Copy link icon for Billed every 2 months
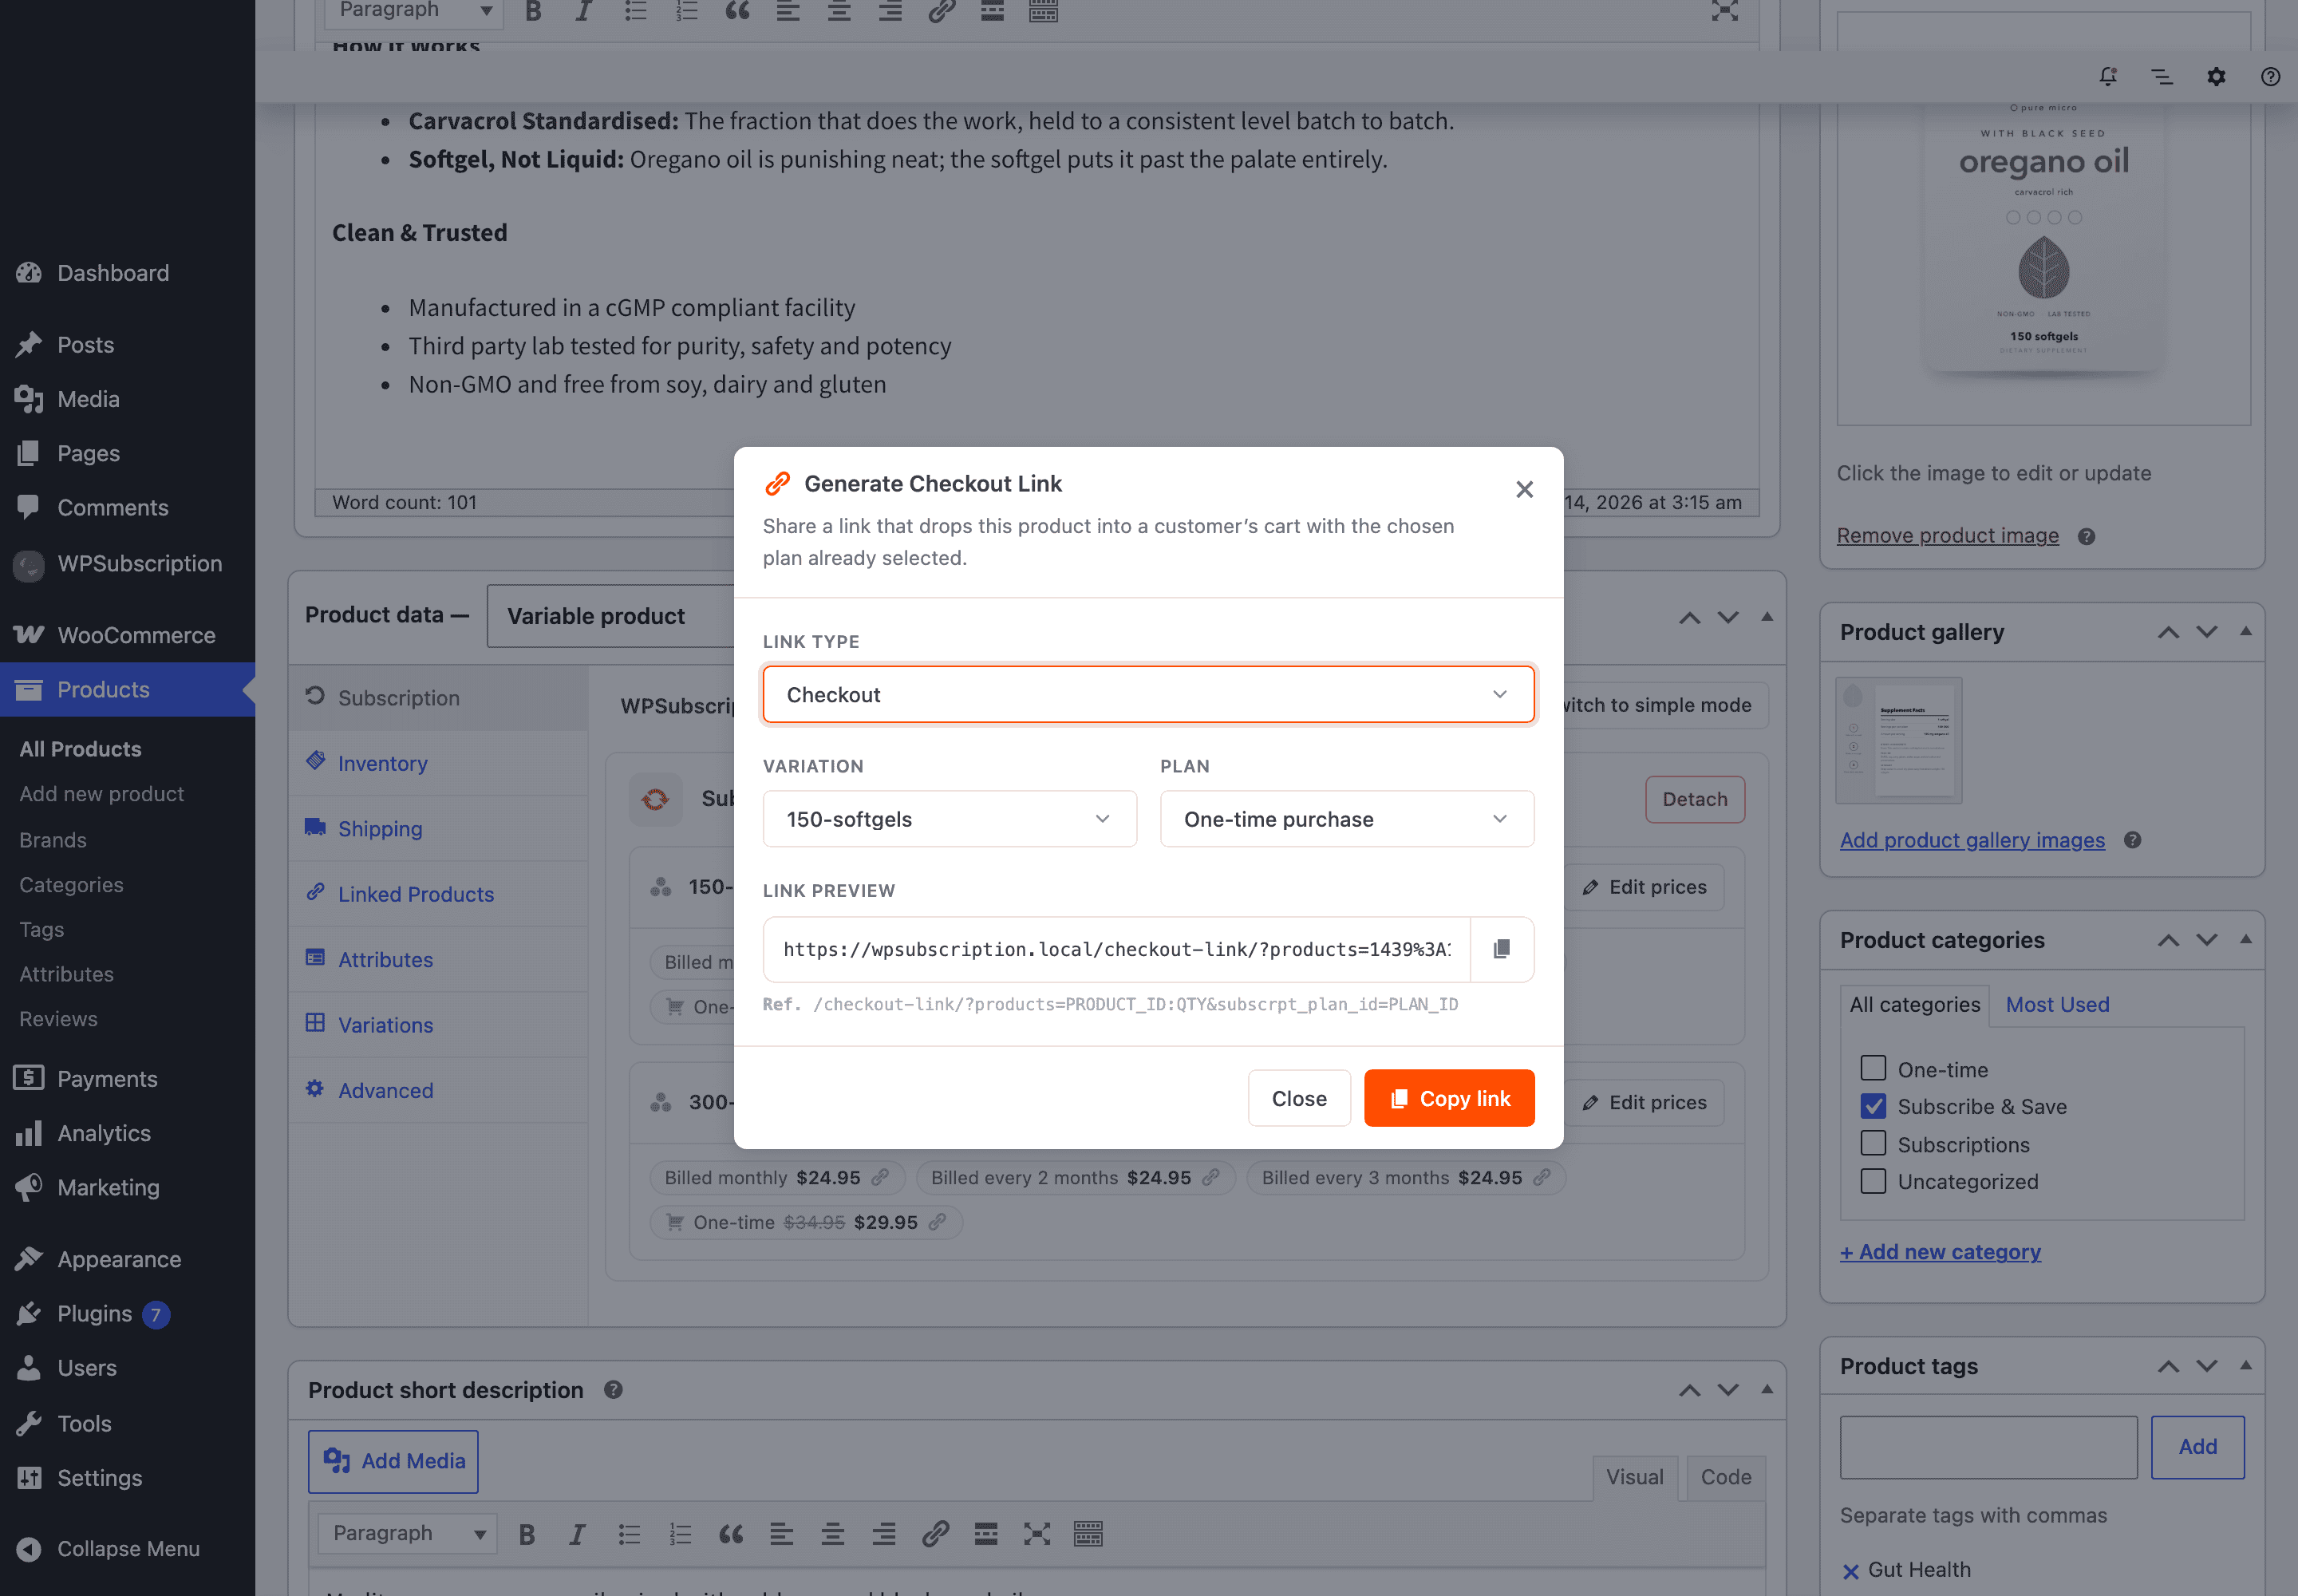The width and height of the screenshot is (2298, 1596). click(1211, 1177)
